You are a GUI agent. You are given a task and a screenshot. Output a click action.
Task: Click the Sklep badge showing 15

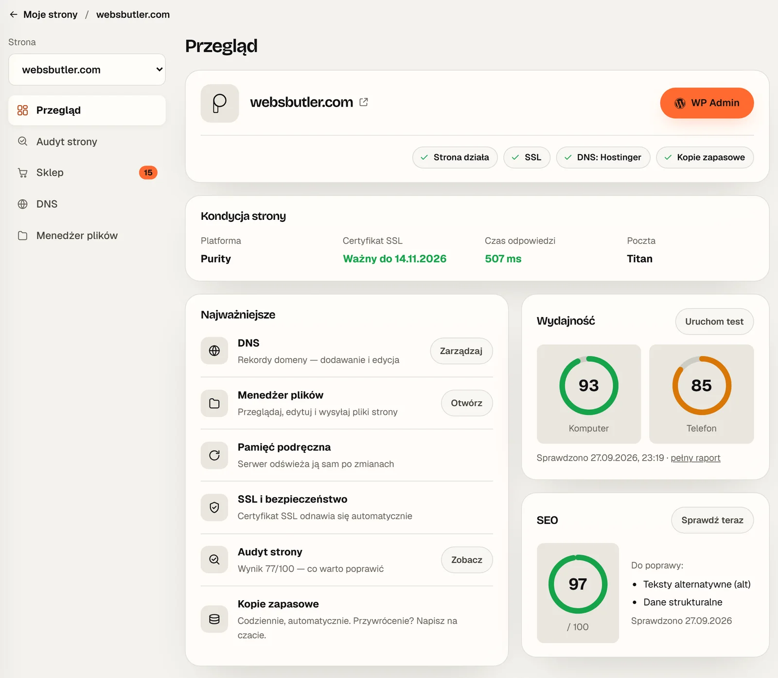pos(148,173)
